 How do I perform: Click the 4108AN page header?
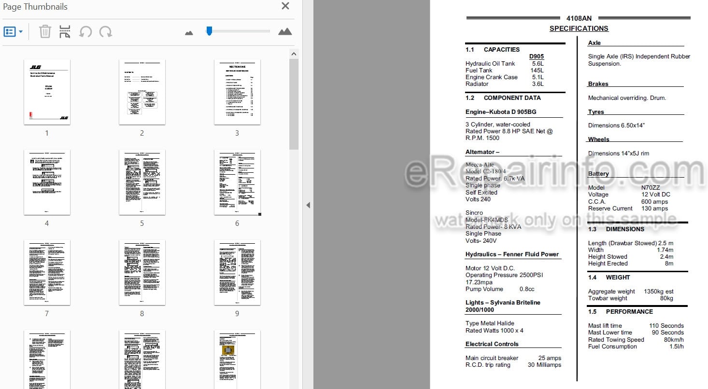tap(579, 19)
